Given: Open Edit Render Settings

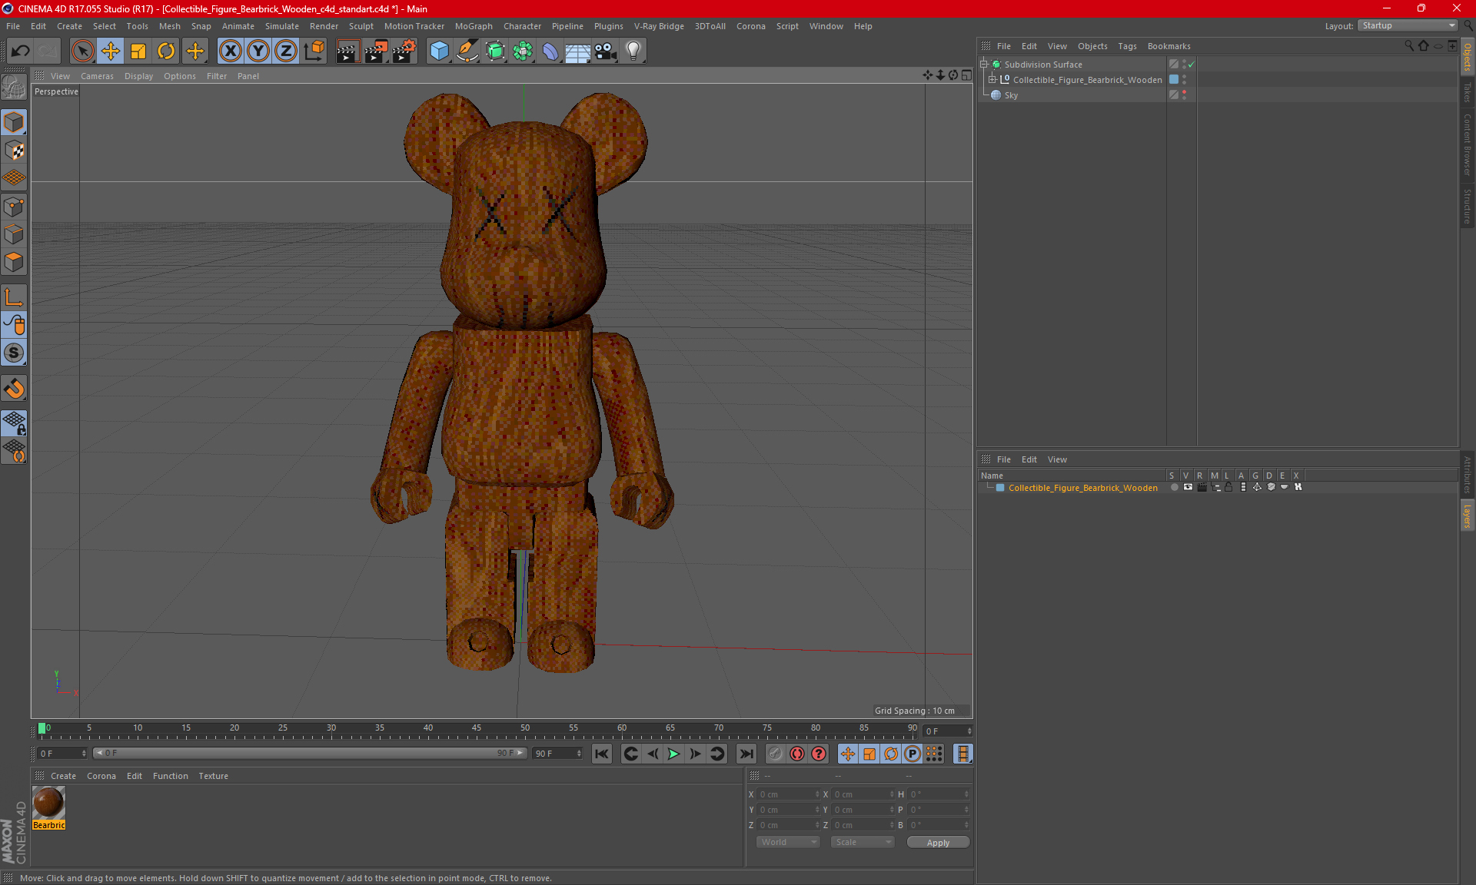Looking at the screenshot, I should coord(404,51).
